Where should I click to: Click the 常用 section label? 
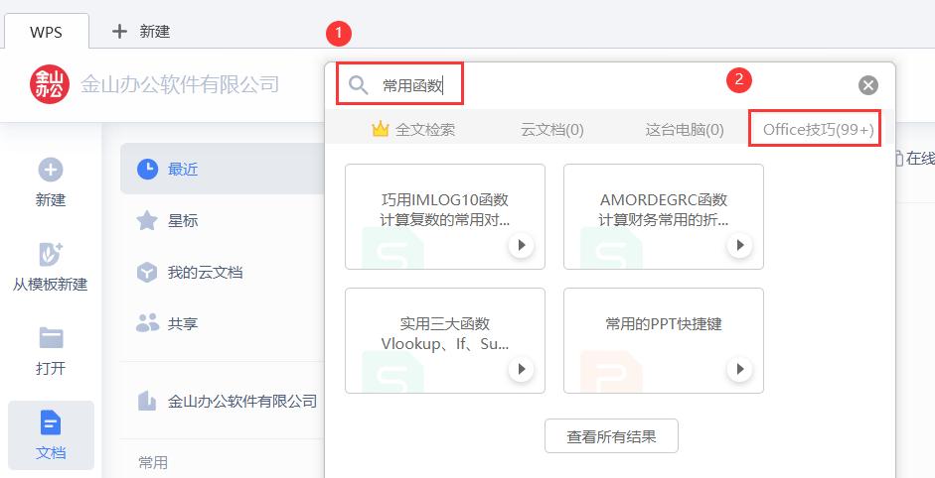point(153,462)
